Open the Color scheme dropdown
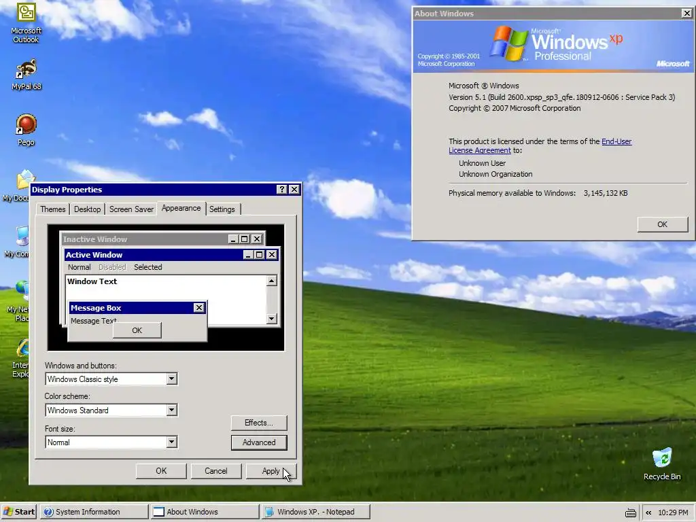 click(171, 410)
